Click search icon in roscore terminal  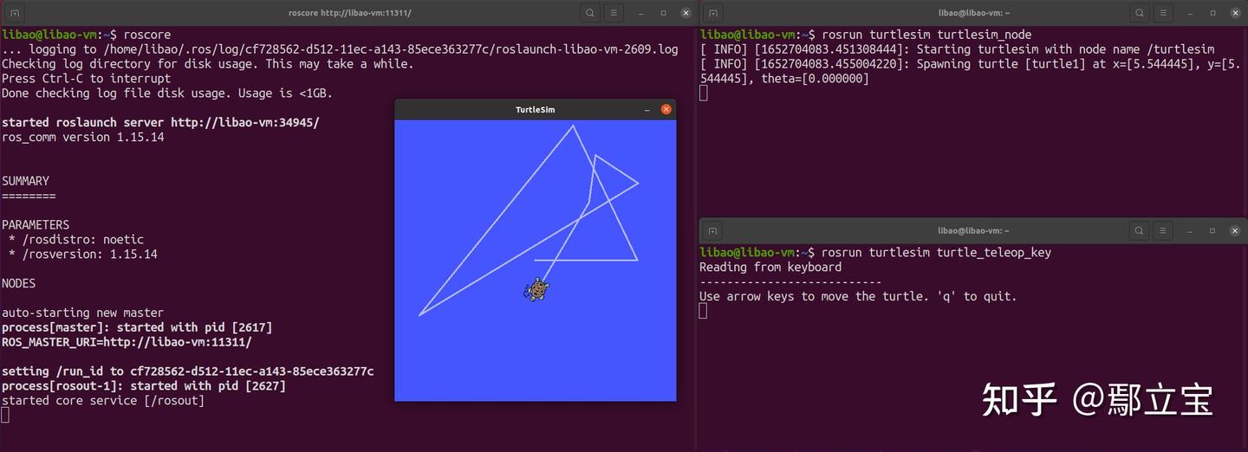click(x=589, y=13)
